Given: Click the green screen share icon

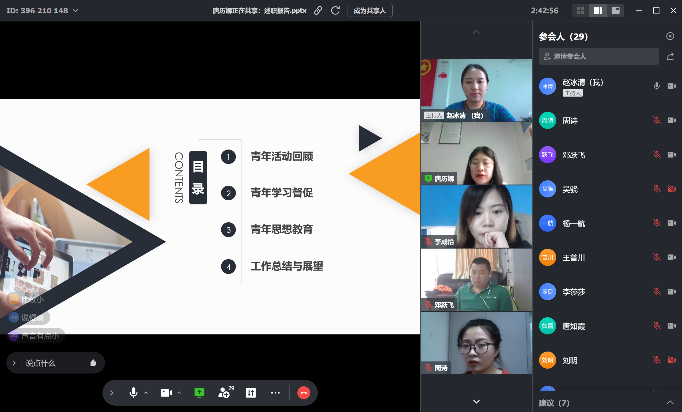Looking at the screenshot, I should 199,392.
